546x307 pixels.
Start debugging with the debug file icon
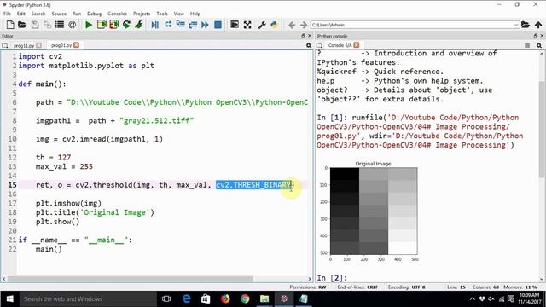click(155, 25)
